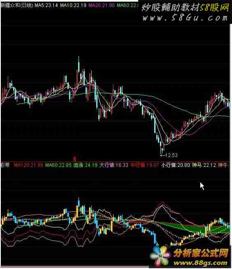
Task: Click the 追涨:24.19 indicator value
Action: tap(85, 165)
